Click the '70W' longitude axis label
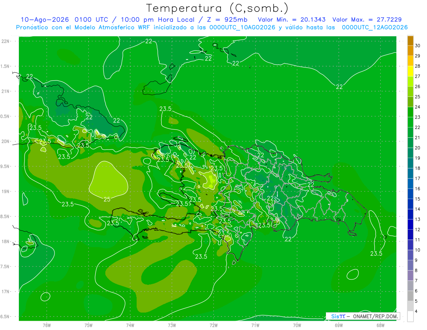 tap(297, 325)
